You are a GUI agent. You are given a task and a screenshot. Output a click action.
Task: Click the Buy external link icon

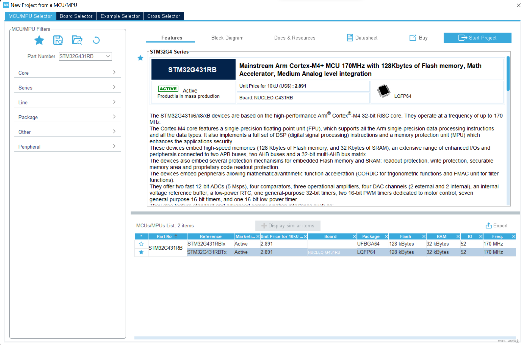pos(413,38)
